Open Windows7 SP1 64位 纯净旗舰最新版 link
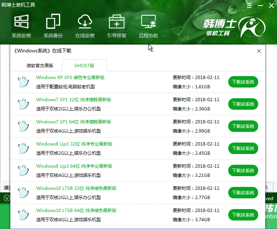This screenshot has width=277, height=229. tap(73, 122)
